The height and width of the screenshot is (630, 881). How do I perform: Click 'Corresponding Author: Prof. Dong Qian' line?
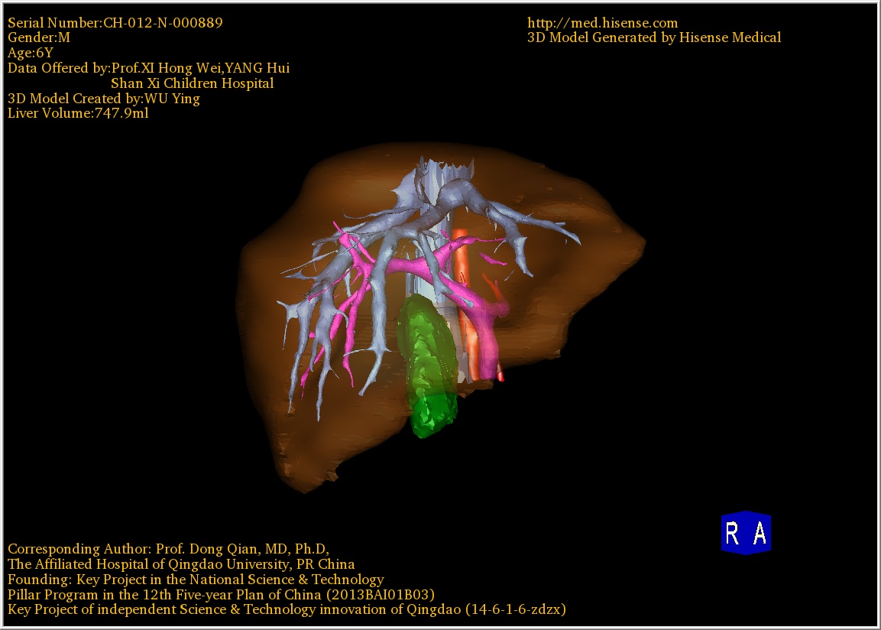[168, 549]
